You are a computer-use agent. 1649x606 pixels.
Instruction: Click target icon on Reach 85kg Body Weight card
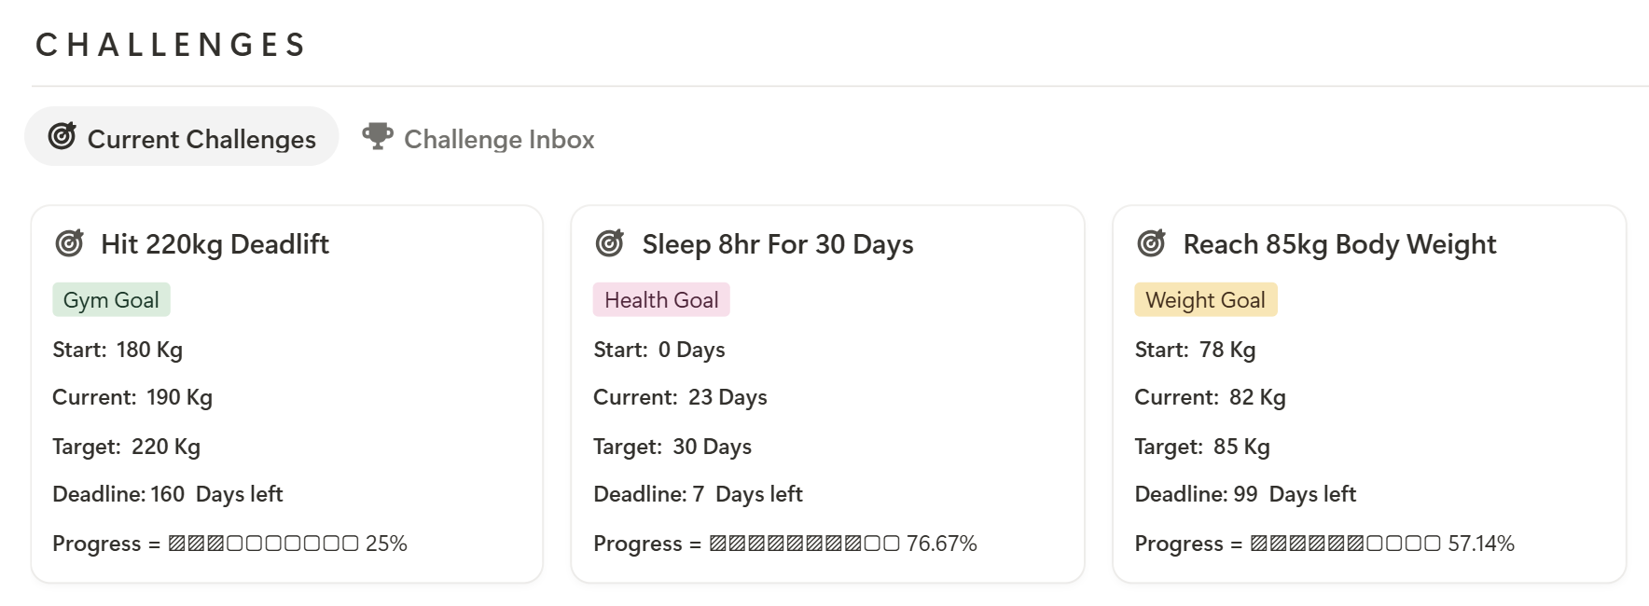click(1152, 243)
